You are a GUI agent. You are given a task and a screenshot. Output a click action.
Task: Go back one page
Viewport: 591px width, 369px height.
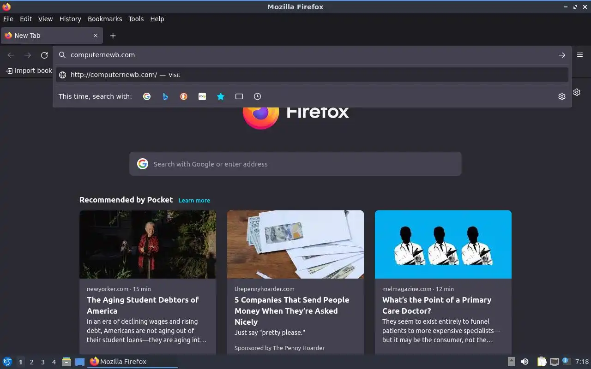11,55
